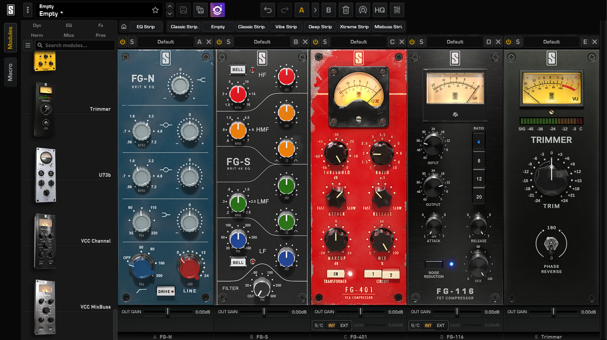607x340 pixels.
Task: Click the Slate Digital logo in the top bar
Action: 11,10
